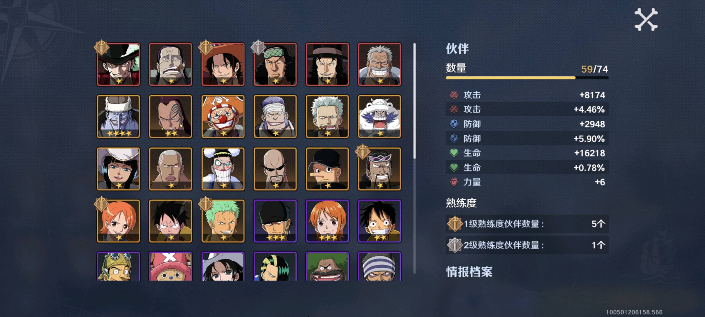Pick purple-framed Luffy portrait with two stars
Viewport: 705px width, 317px height.
coord(379,221)
